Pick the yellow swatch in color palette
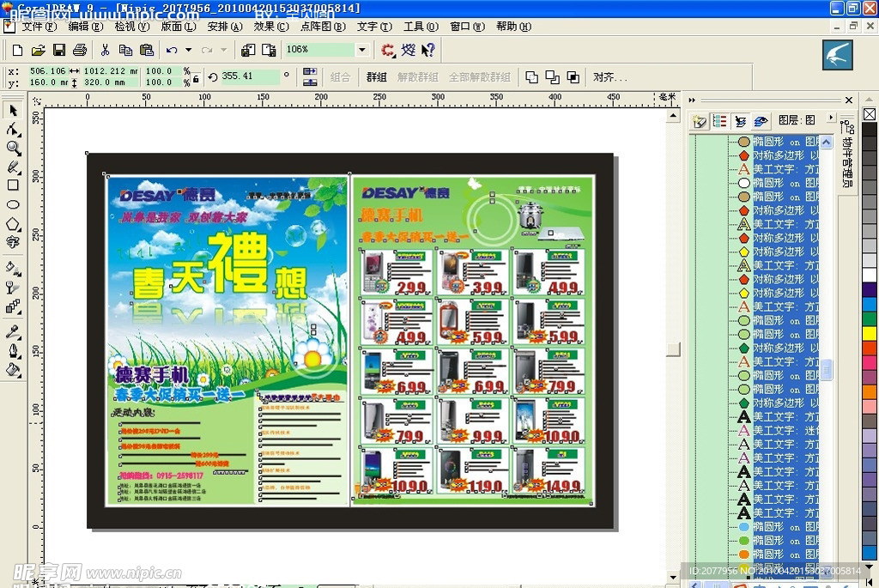The width and height of the screenshot is (879, 588). [870, 333]
